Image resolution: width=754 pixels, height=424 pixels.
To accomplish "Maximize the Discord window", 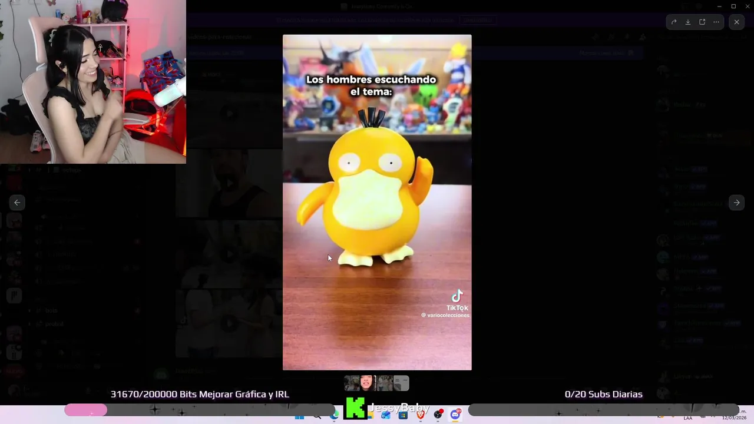I will click(x=733, y=6).
